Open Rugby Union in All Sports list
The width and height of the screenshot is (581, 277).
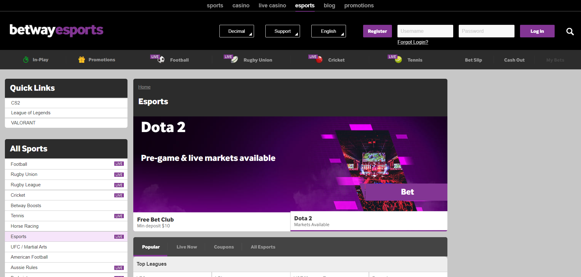tap(66, 175)
